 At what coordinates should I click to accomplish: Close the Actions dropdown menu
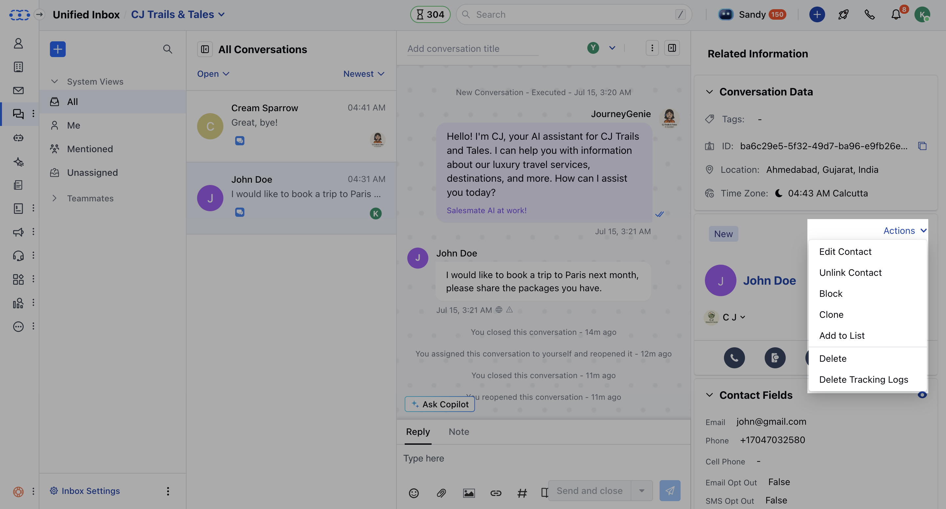tap(905, 231)
